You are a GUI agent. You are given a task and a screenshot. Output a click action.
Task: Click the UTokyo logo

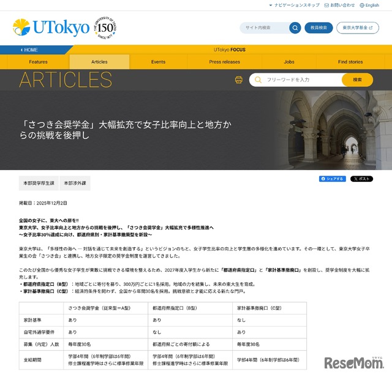click(x=51, y=27)
